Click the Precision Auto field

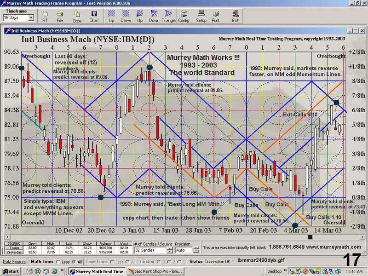click(x=184, y=250)
